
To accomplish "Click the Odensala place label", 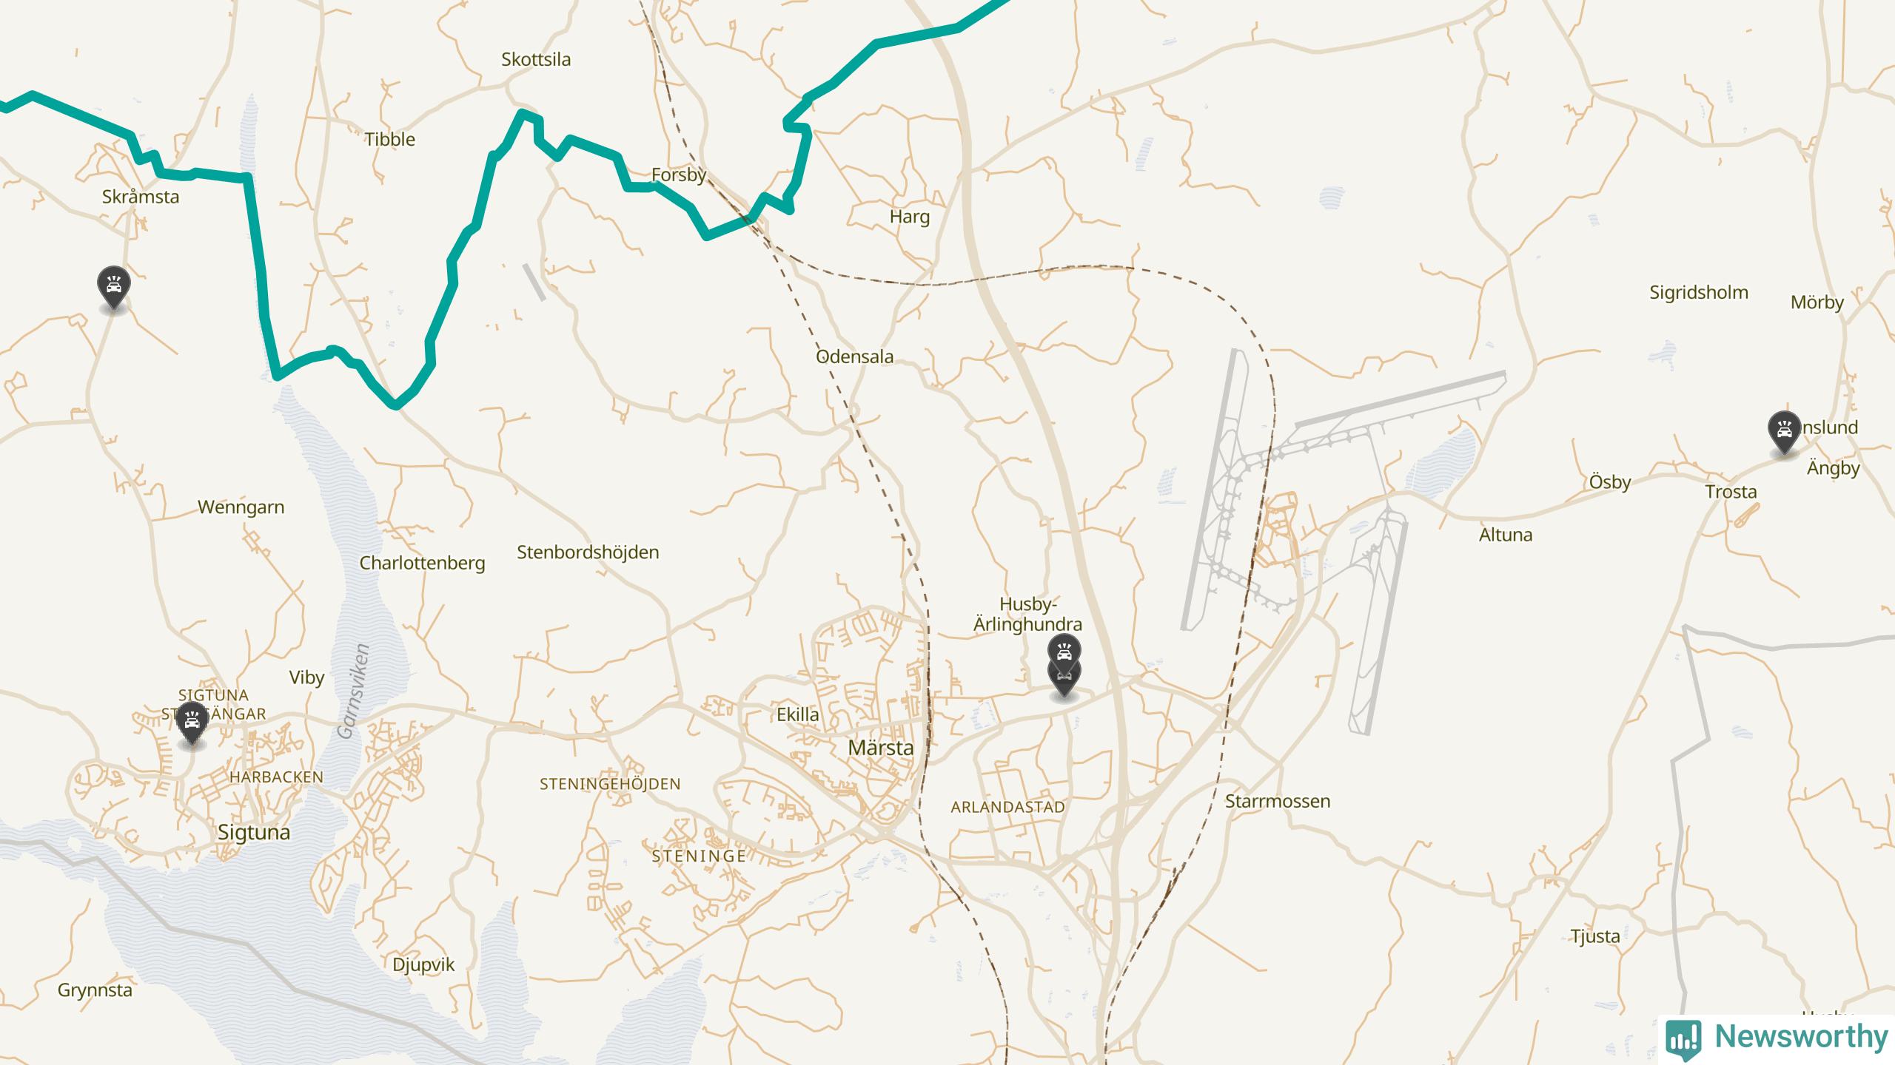I will [x=854, y=356].
